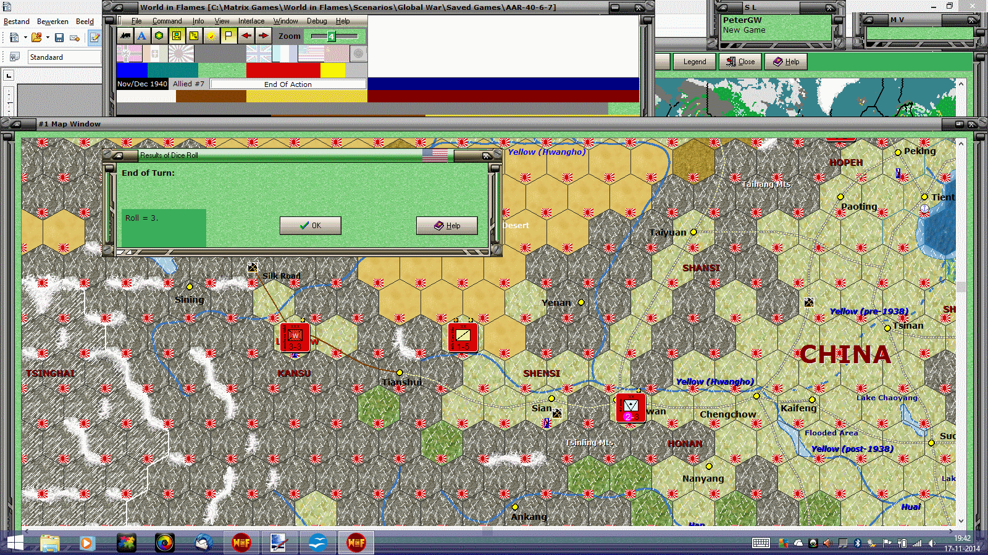Screen dimensions: 988x555
Task: Click the red right arrow toolbar icon
Action: 263,36
